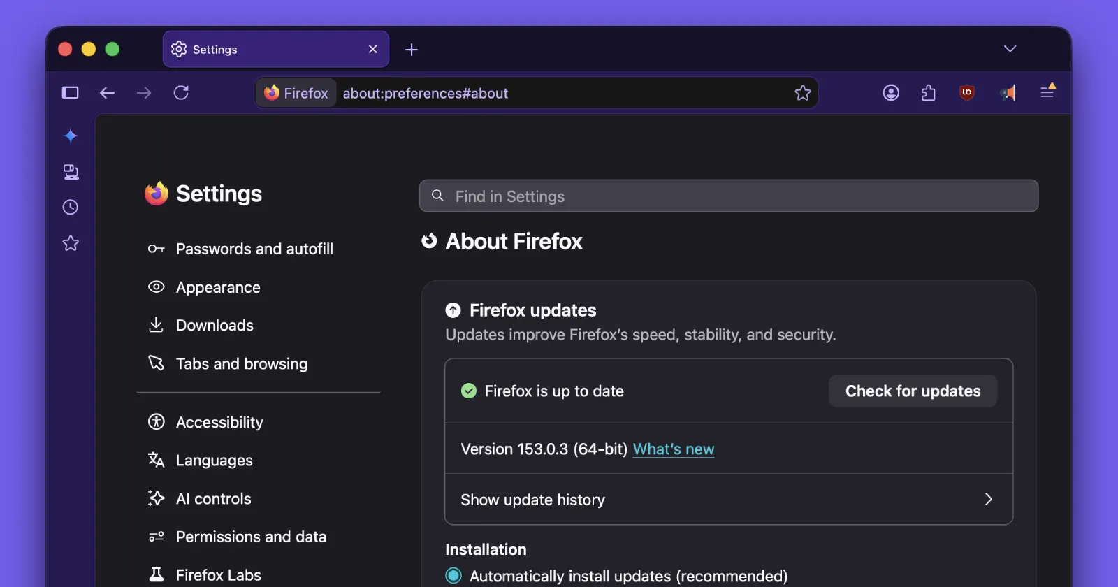Image resolution: width=1118 pixels, height=587 pixels.
Task: Reload the current page
Action: pyautogui.click(x=181, y=93)
